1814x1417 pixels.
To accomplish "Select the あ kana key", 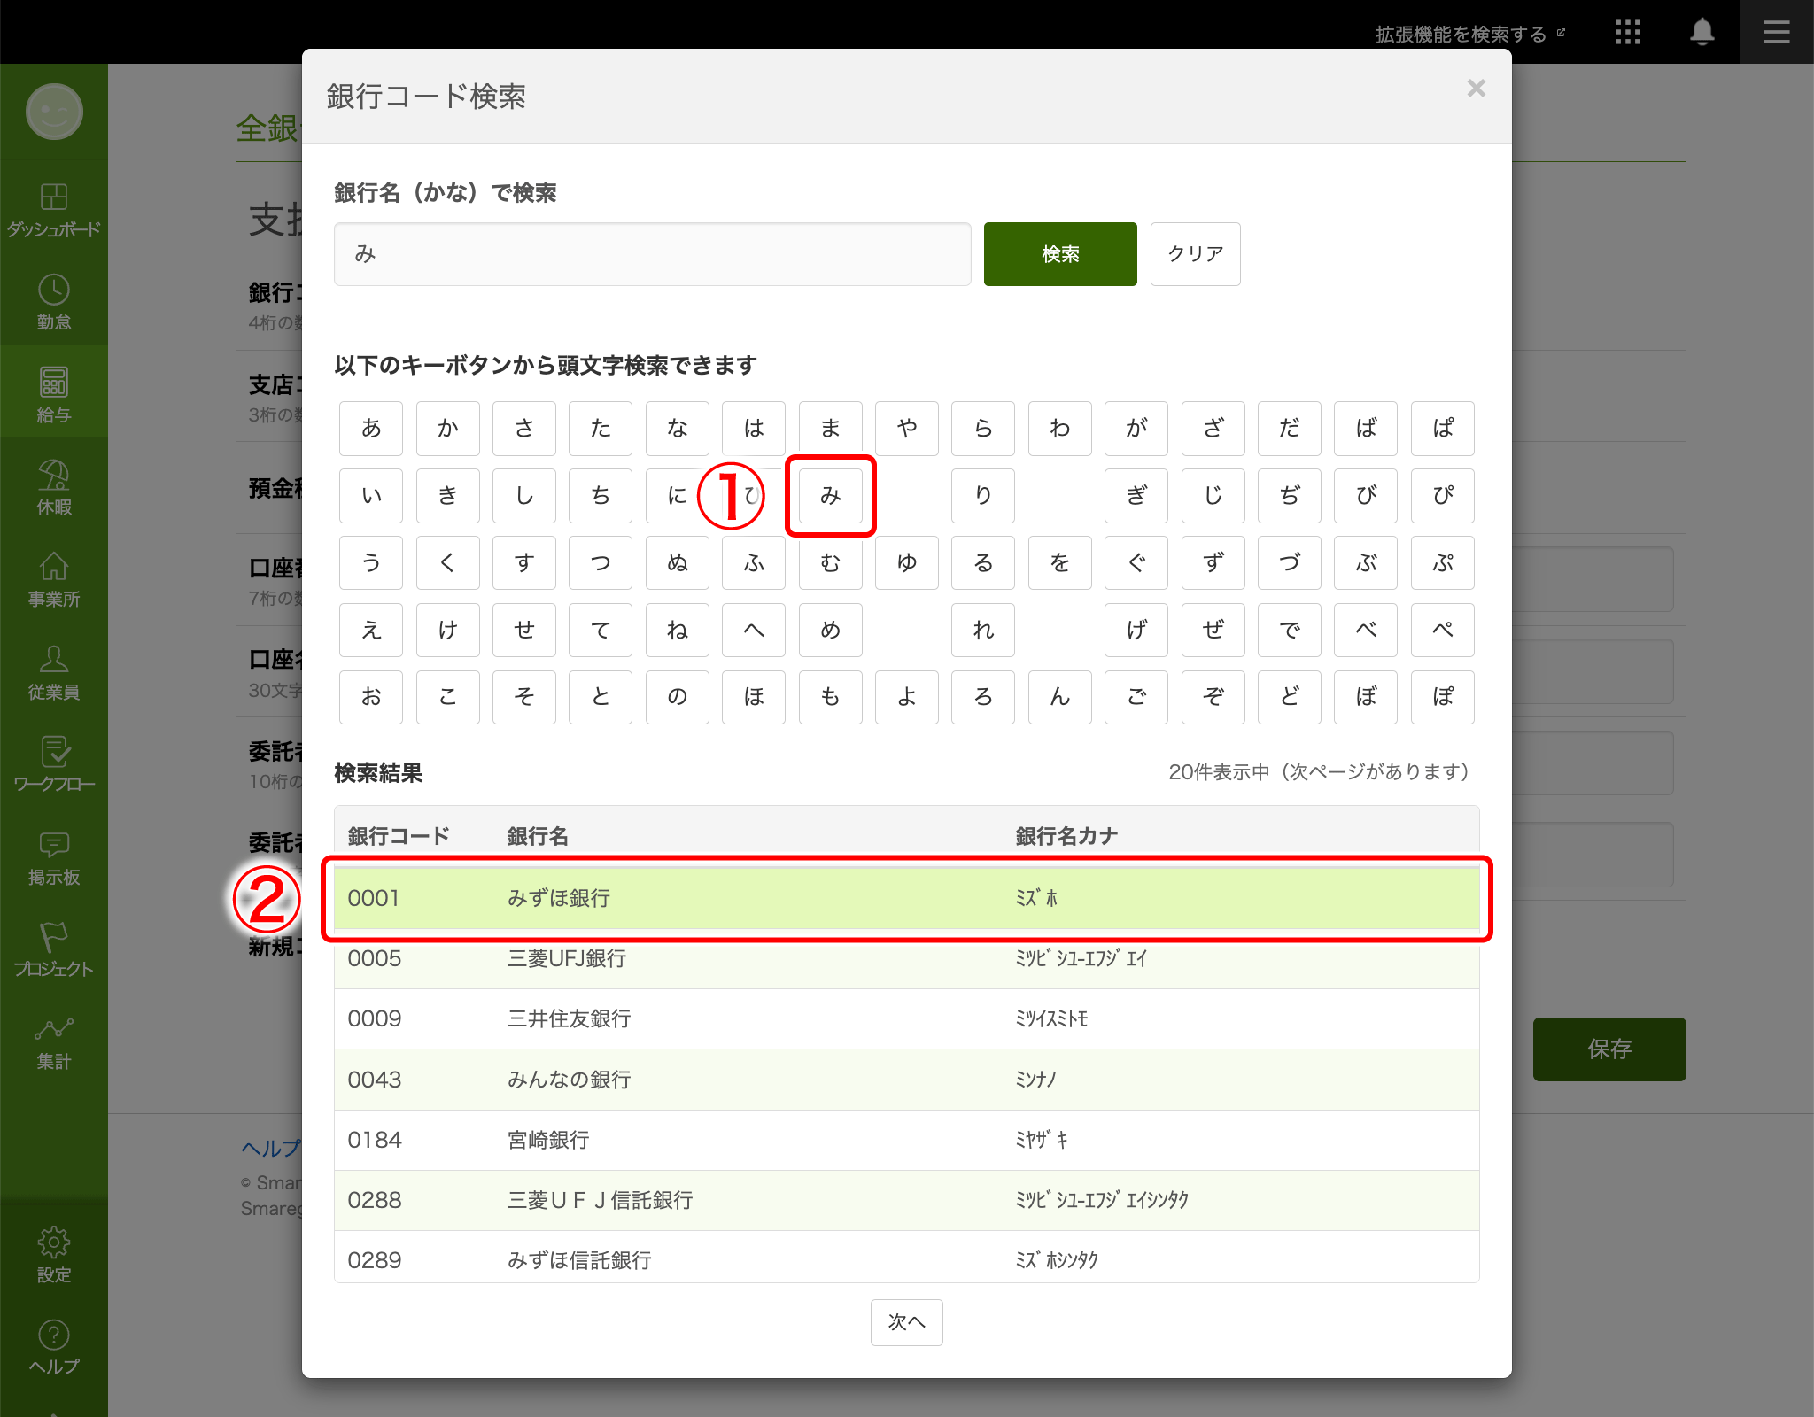I will 371,429.
